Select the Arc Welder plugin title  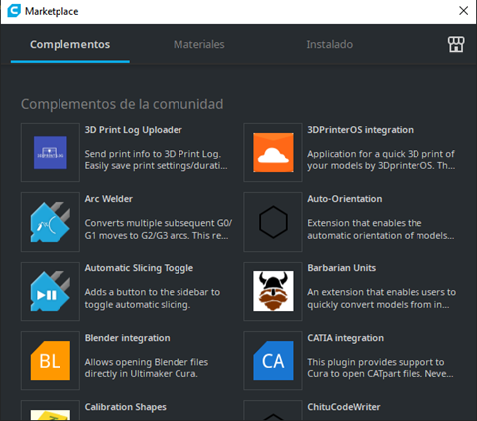pyautogui.click(x=109, y=199)
